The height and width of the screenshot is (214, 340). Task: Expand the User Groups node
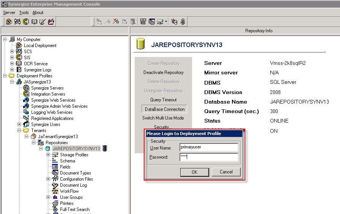(x=48, y=197)
